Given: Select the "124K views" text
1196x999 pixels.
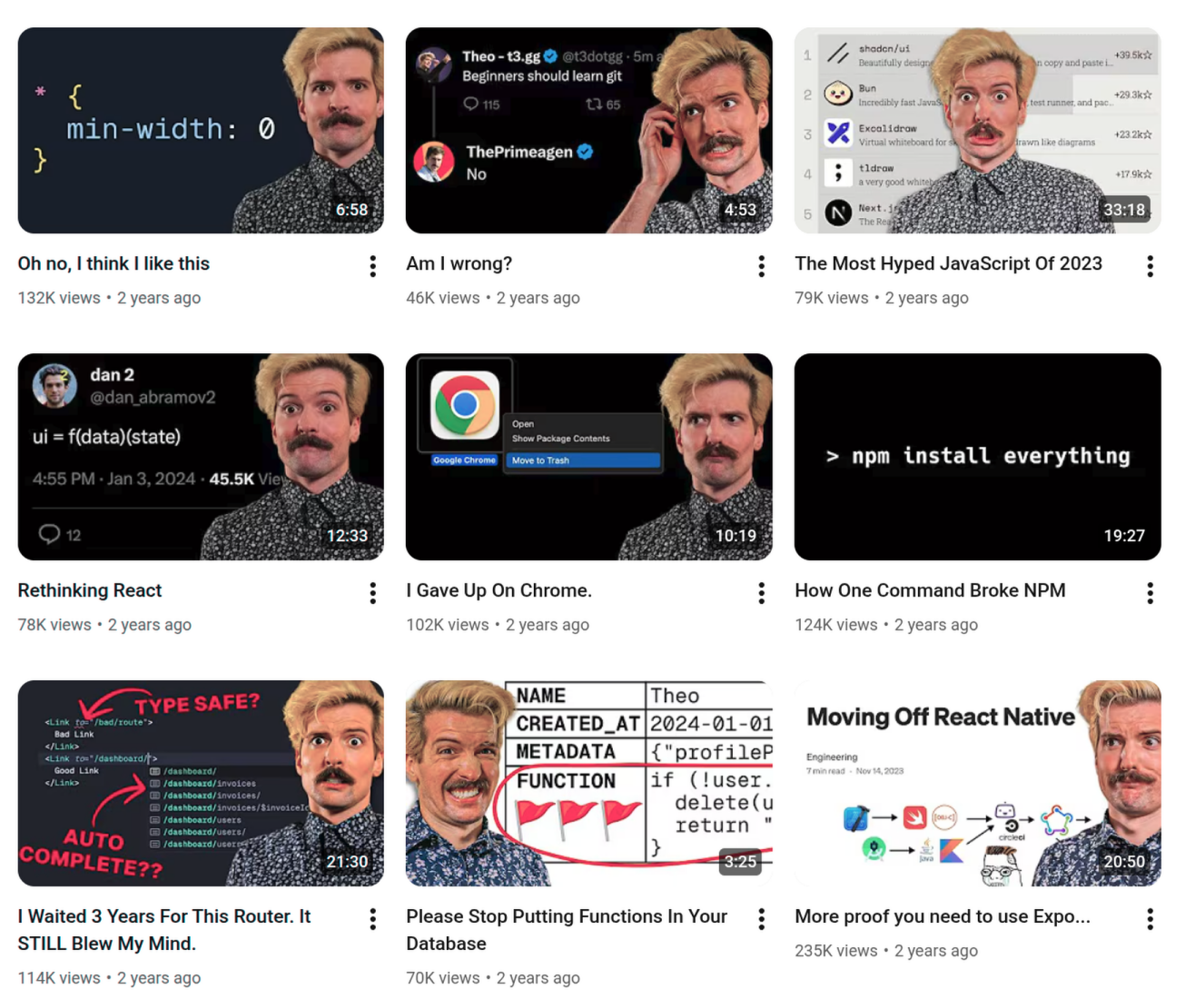Looking at the screenshot, I should (836, 625).
